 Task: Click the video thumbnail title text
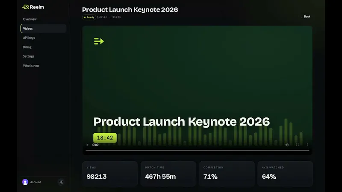(181, 122)
